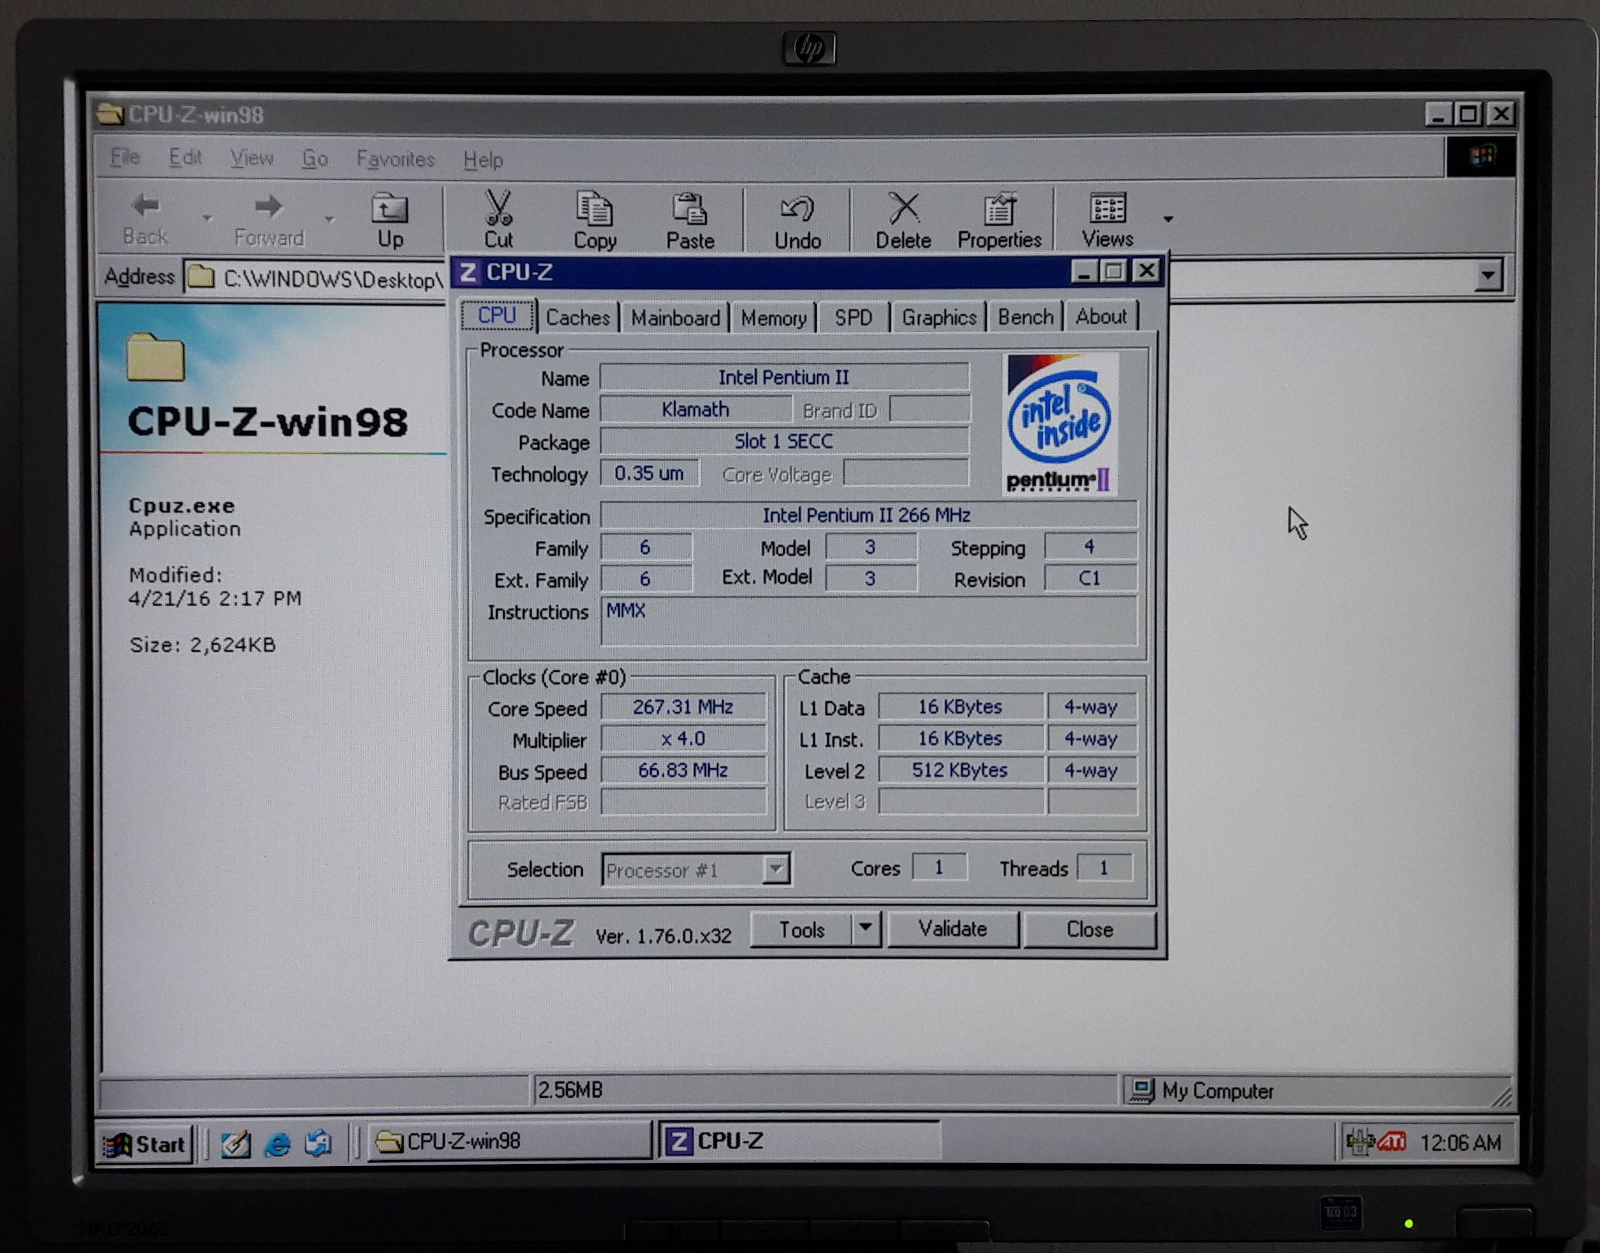Expand the Tools button dropdown arrow
The height and width of the screenshot is (1253, 1600).
coord(866,928)
